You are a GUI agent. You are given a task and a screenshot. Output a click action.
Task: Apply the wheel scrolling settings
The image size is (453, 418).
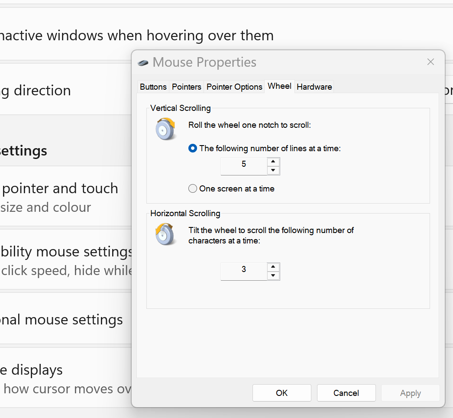click(410, 393)
